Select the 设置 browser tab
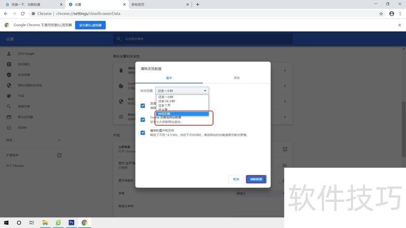Screen dimensions: 406x228 tap(97, 5)
